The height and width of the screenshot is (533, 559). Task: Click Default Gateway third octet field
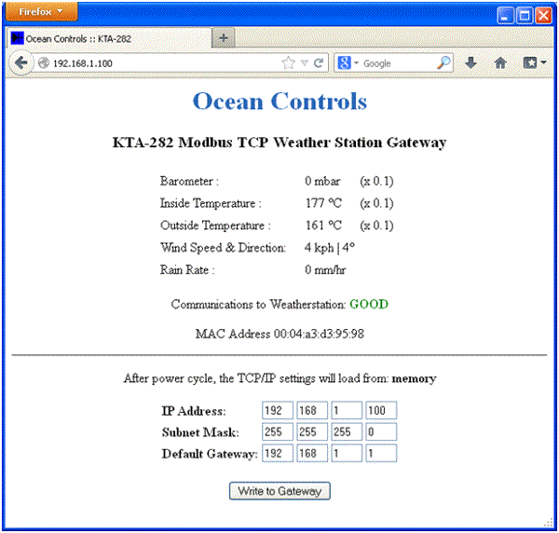coord(347,453)
